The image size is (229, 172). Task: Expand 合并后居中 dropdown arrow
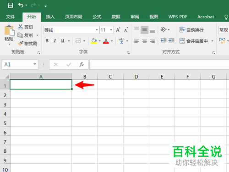click(x=212, y=41)
